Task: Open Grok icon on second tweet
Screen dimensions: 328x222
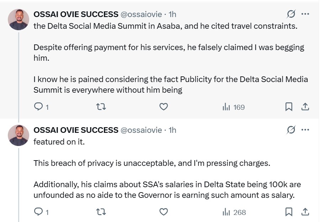Action: point(291,130)
